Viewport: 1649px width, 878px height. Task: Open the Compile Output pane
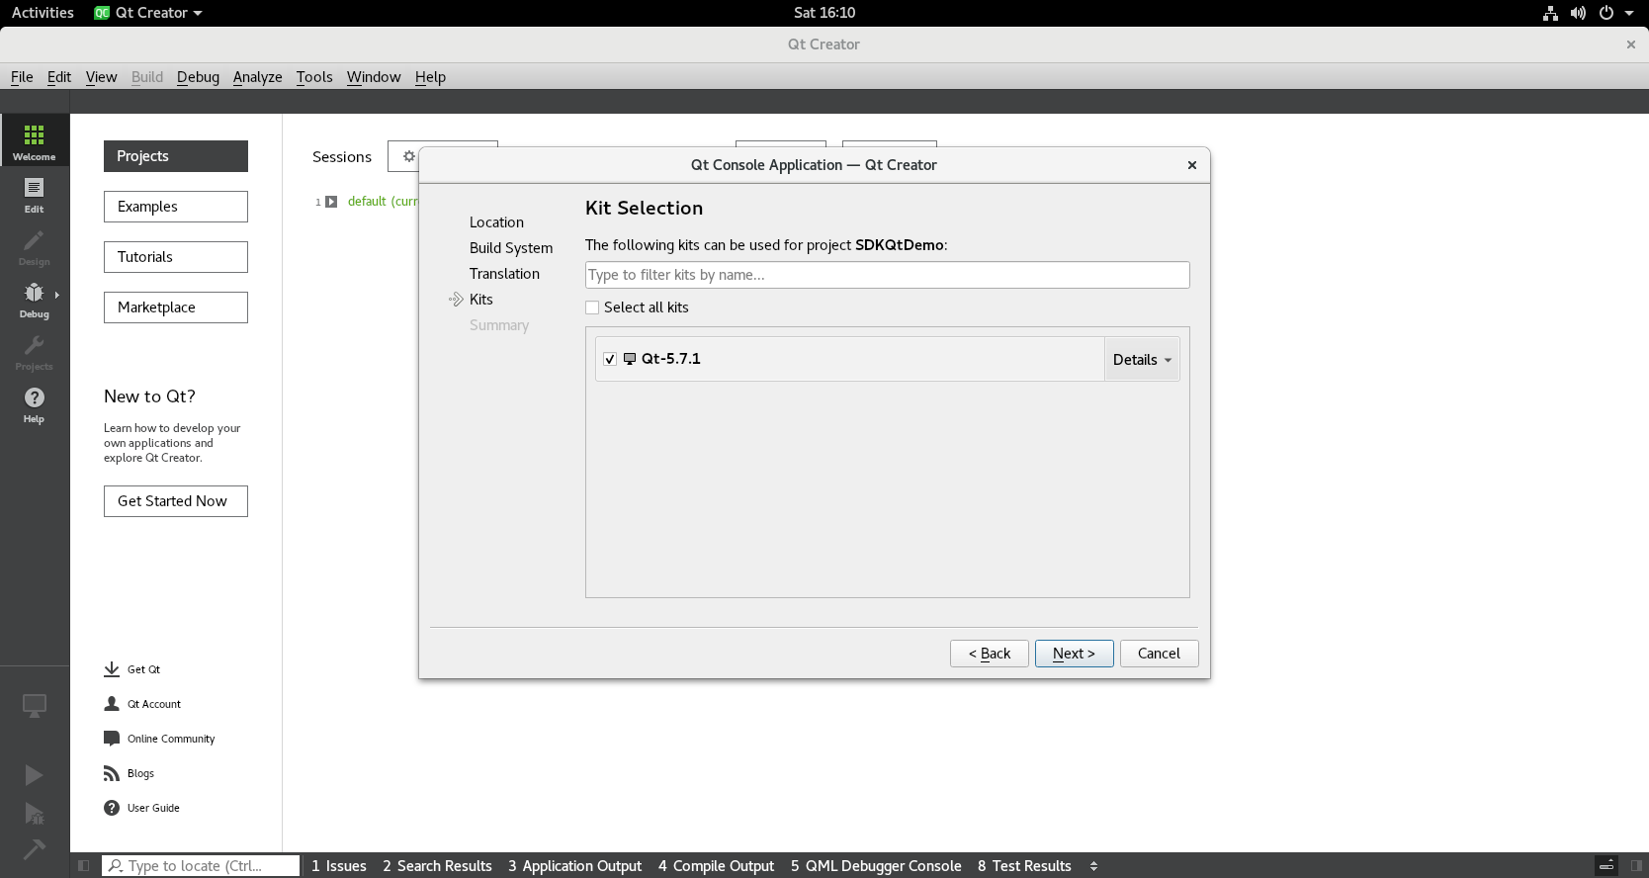tap(716, 866)
